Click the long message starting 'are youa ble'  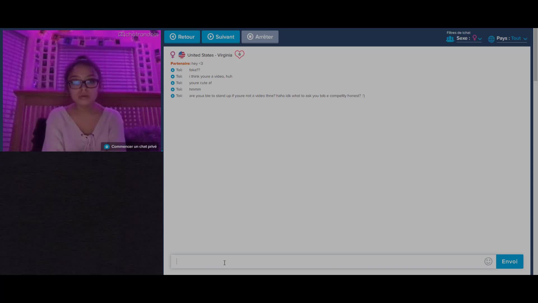[x=277, y=96]
